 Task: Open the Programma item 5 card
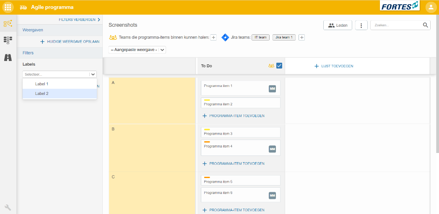[x=241, y=180]
